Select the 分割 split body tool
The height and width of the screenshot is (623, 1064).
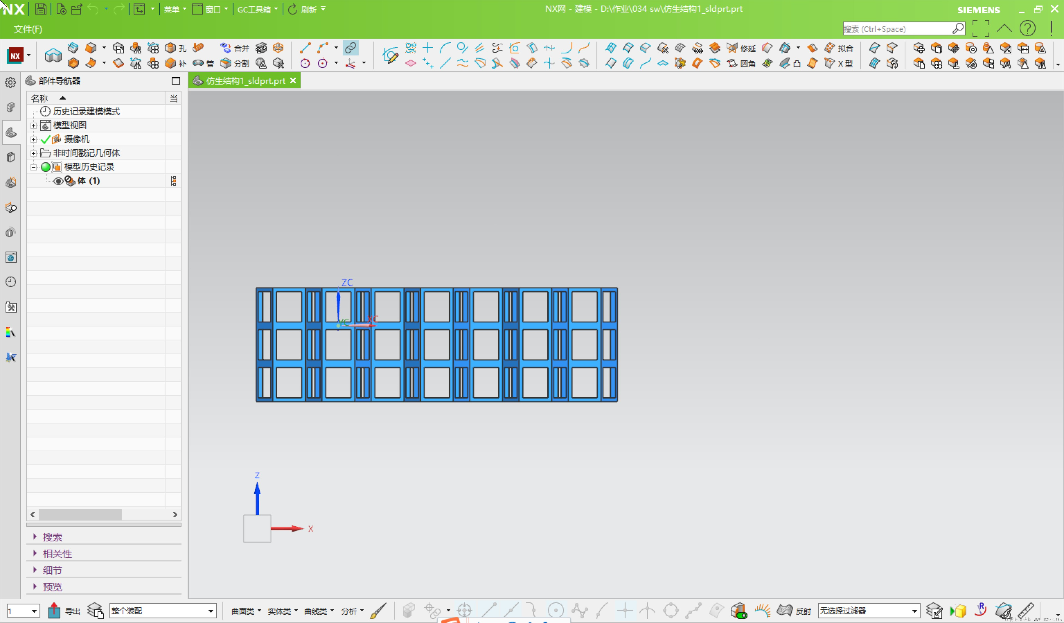pos(235,63)
